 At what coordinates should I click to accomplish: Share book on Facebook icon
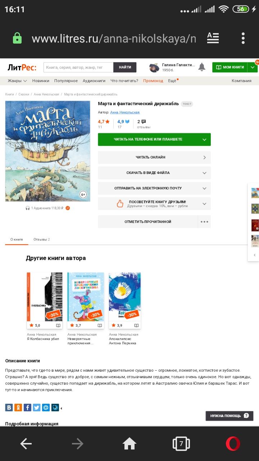click(27, 408)
